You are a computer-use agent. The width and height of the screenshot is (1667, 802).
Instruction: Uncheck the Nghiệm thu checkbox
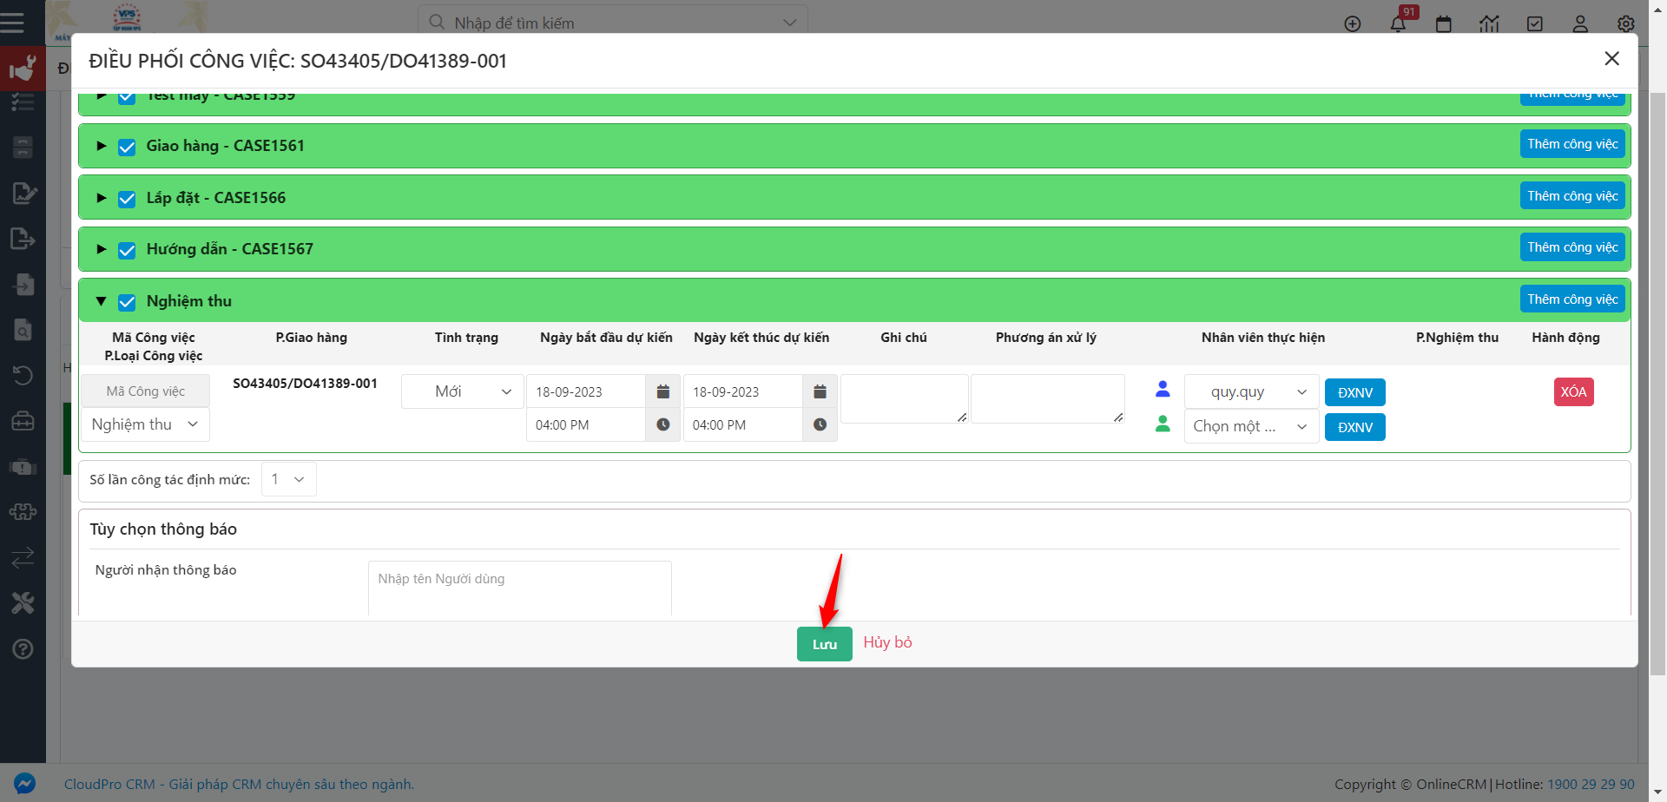(x=127, y=302)
